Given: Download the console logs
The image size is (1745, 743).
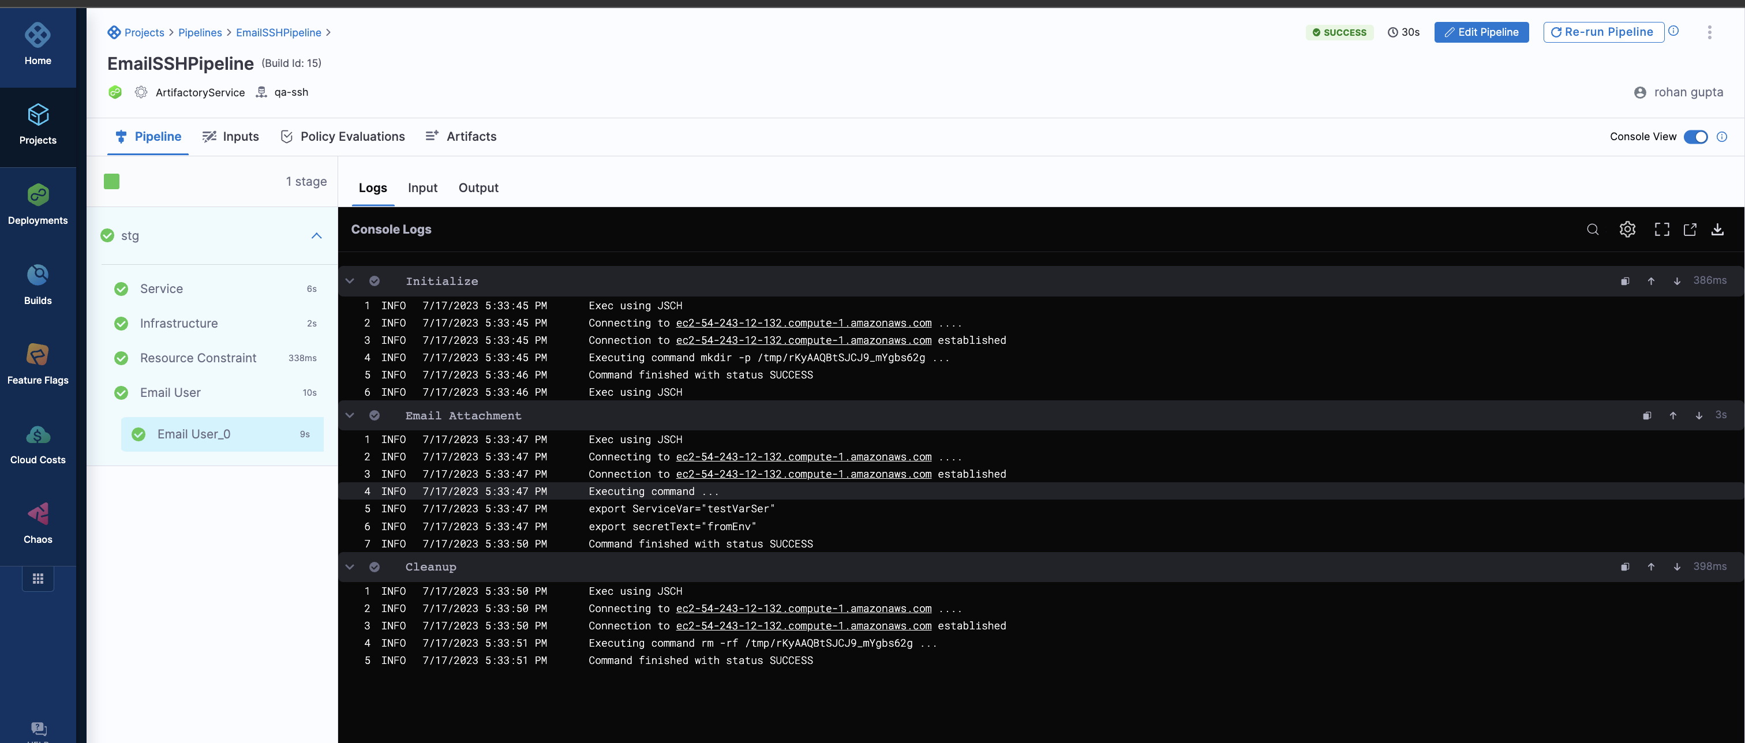Looking at the screenshot, I should [x=1717, y=230].
